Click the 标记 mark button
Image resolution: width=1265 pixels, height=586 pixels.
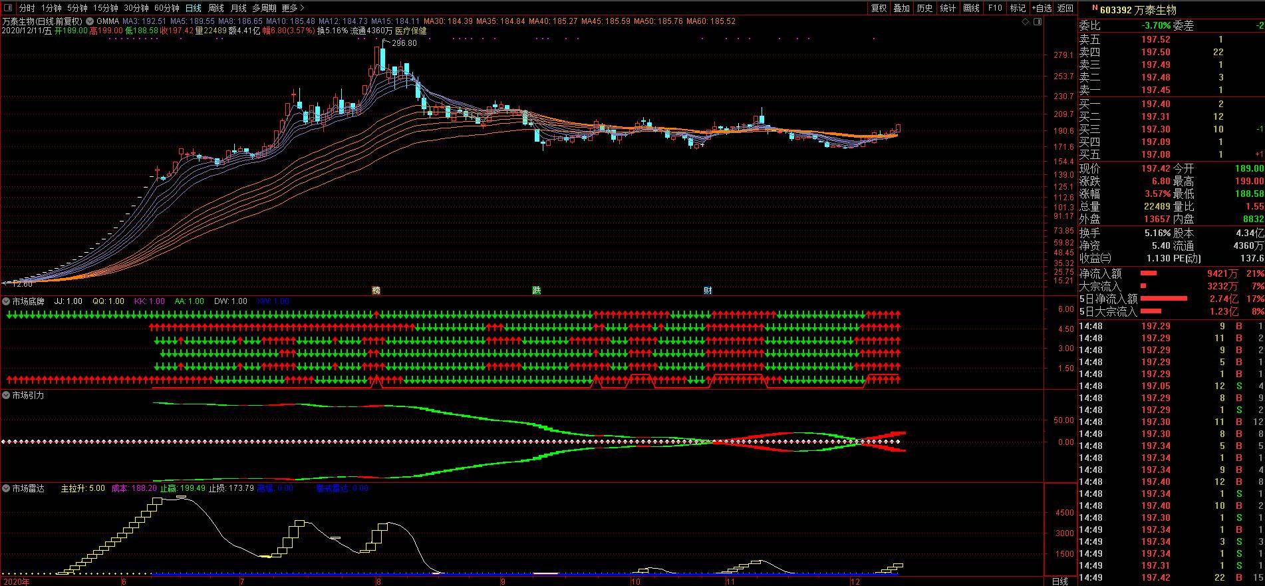(x=1018, y=8)
